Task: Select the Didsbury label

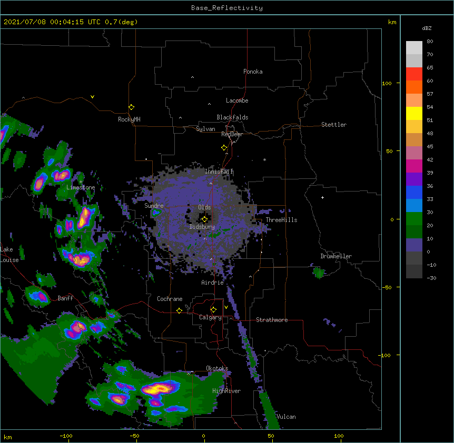Action: (x=202, y=227)
